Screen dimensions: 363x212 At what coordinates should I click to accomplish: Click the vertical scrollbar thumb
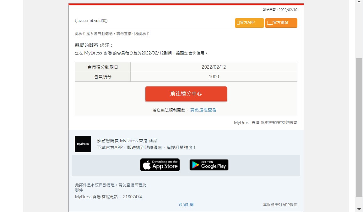359,127
